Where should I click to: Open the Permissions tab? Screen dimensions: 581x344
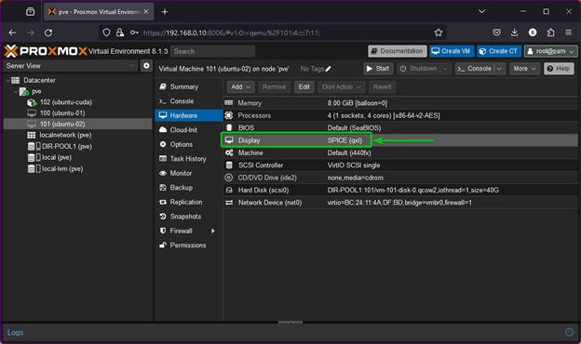189,245
